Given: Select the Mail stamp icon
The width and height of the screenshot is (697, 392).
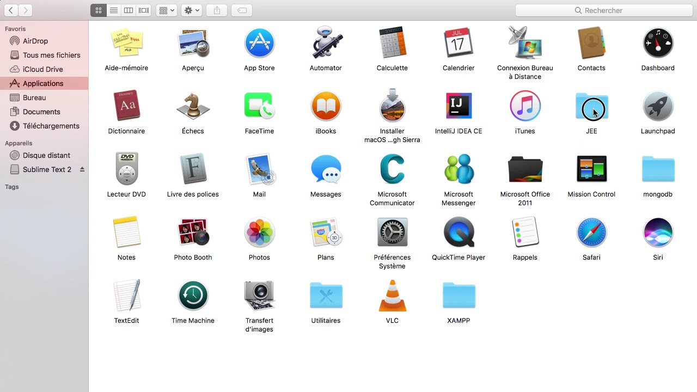Looking at the screenshot, I should tap(259, 169).
